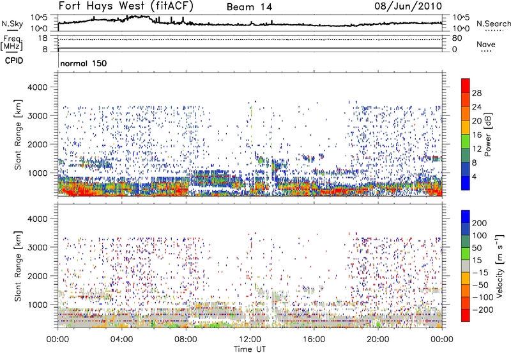Click the "24" power colorbar label
Image resolution: width=511 pixels, height=353 pixels.
477,107
